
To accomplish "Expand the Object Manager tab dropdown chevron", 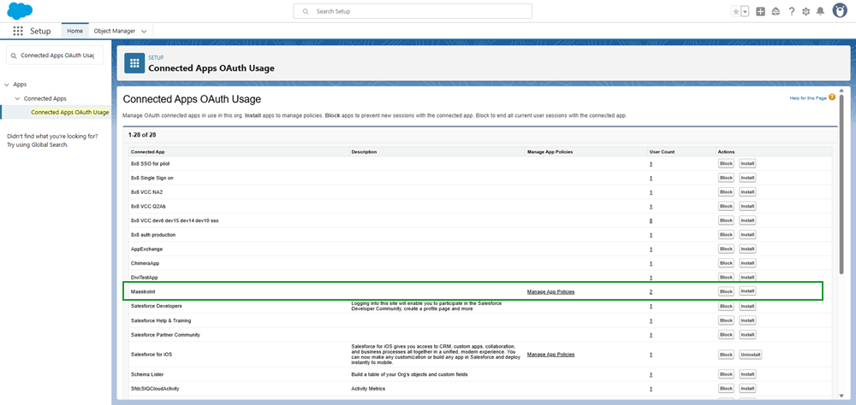I will click(144, 31).
